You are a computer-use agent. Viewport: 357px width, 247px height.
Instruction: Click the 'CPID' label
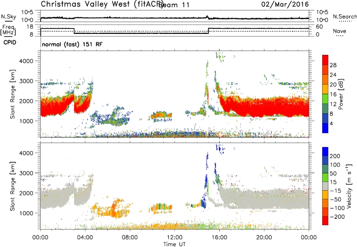click(10, 42)
